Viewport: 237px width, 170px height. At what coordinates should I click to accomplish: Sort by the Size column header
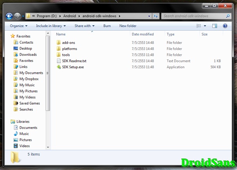point(204,34)
